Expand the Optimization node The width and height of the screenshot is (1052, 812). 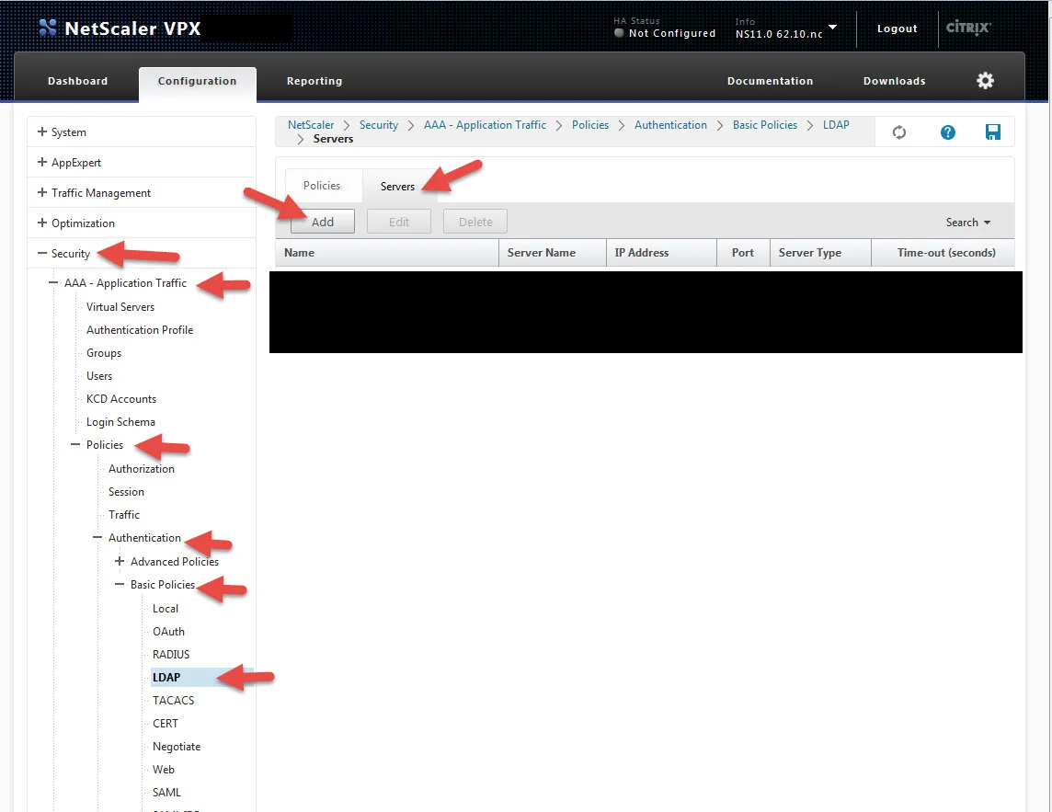click(42, 223)
